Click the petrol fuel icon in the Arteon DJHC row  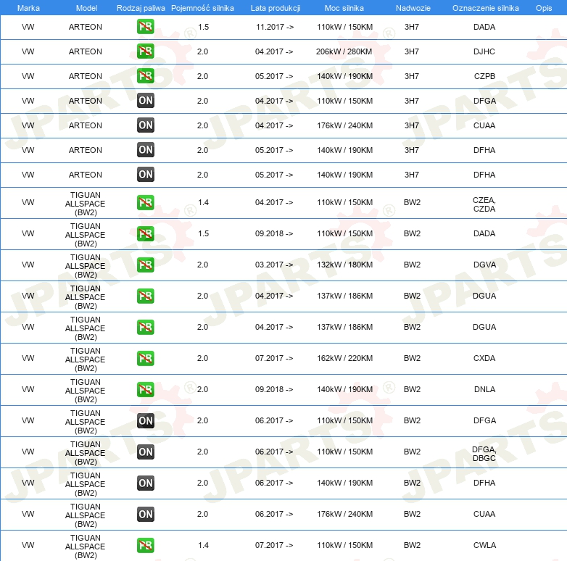click(x=145, y=51)
